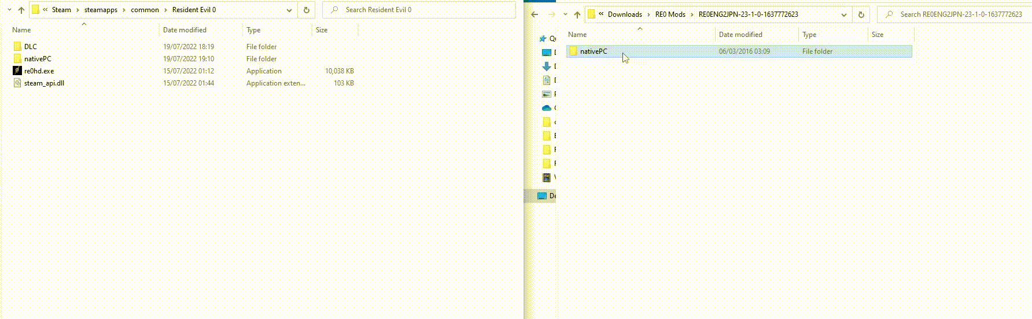Image resolution: width=1032 pixels, height=319 pixels.
Task: Open the DLC folder in Resident Evil 0 window
Action: coord(30,47)
